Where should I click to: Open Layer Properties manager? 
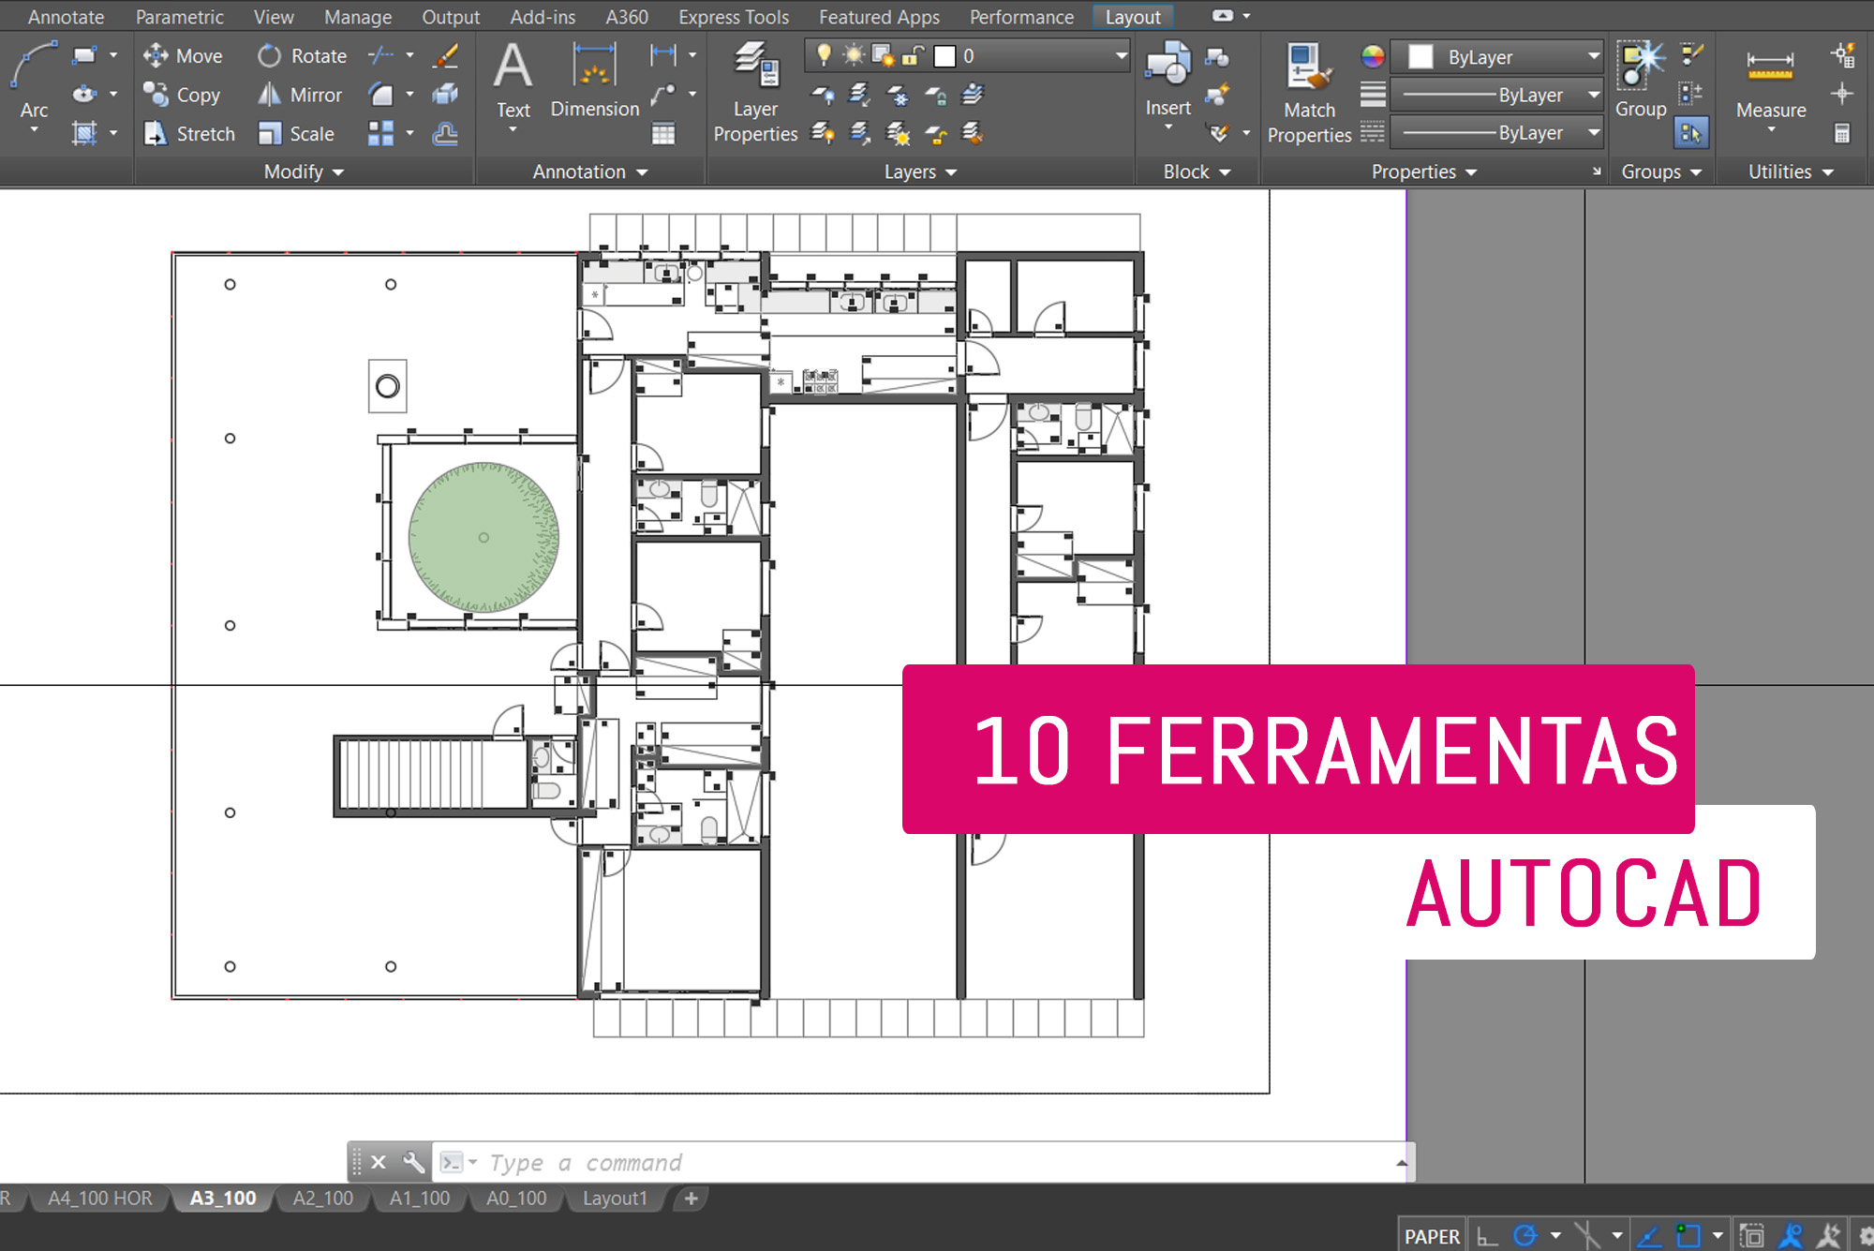pyautogui.click(x=755, y=92)
